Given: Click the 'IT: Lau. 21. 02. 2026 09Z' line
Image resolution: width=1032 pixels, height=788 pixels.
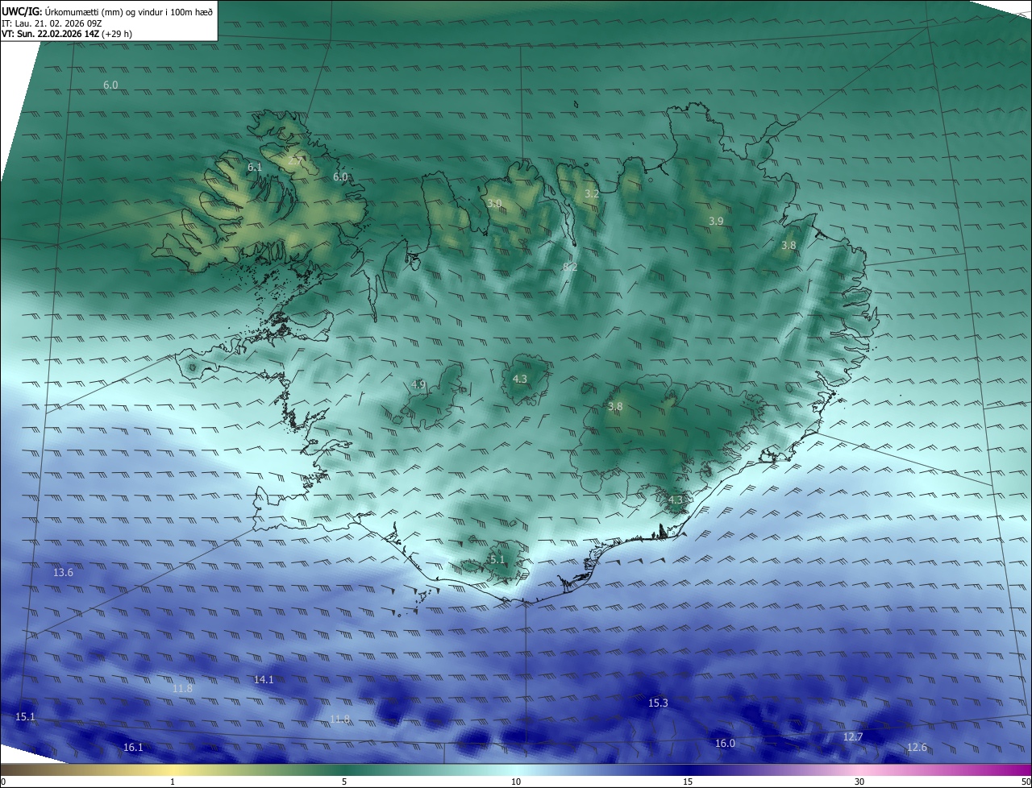Looking at the screenshot, I should pyautogui.click(x=52, y=23).
